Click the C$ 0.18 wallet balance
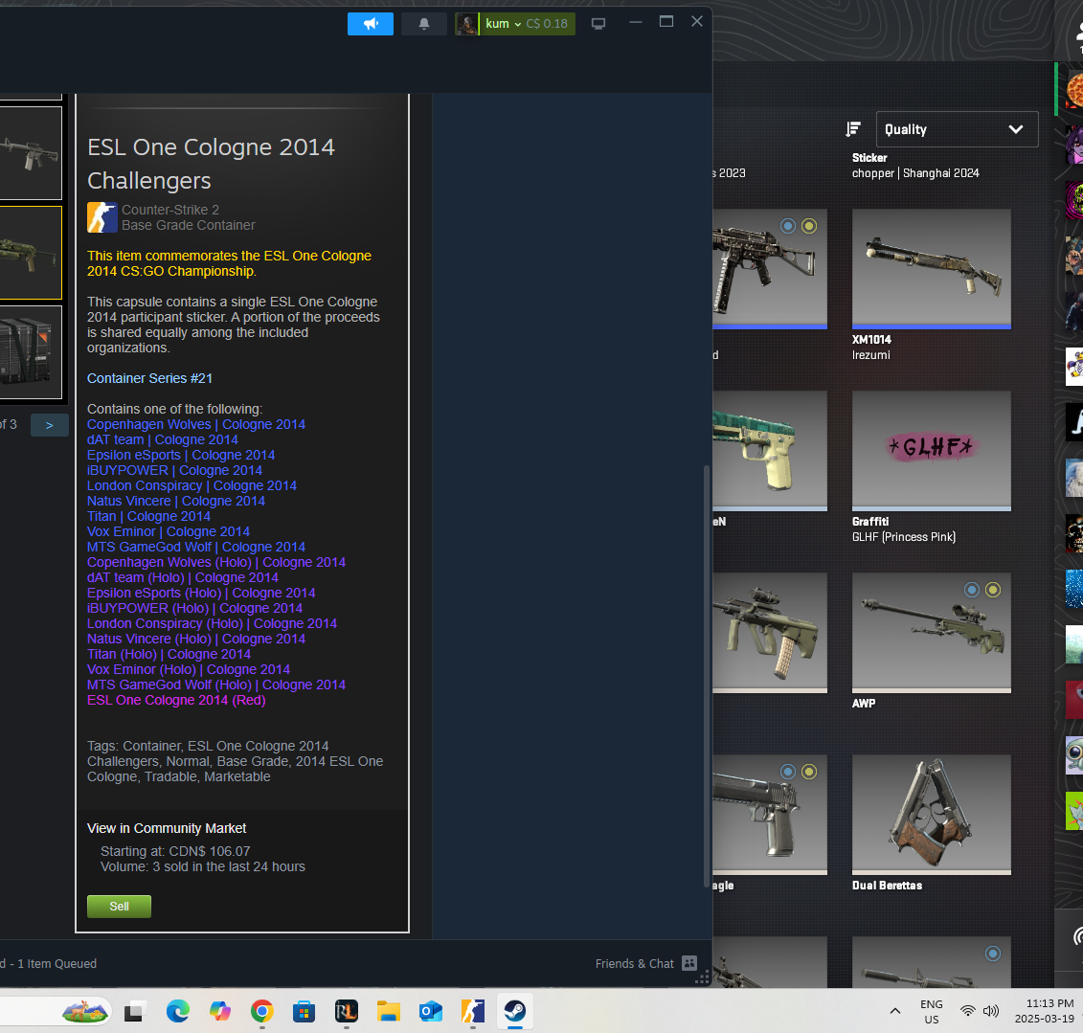 coord(547,24)
